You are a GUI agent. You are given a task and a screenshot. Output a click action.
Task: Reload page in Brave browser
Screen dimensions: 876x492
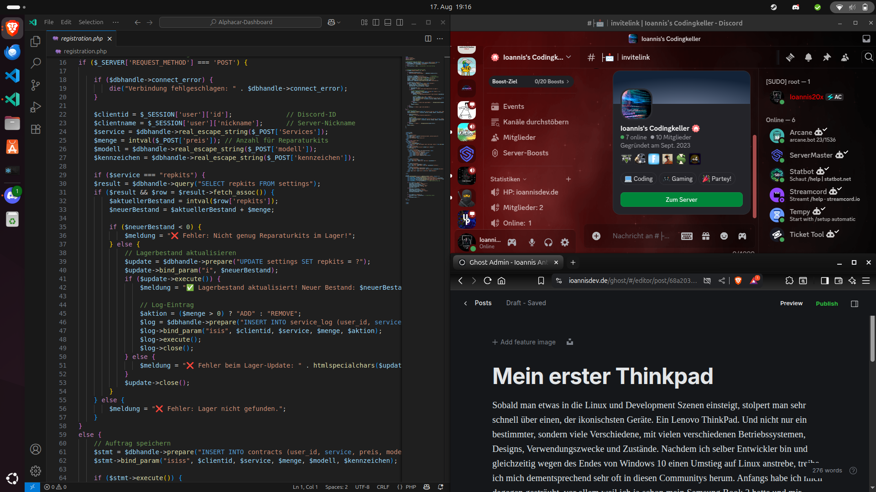click(487, 281)
